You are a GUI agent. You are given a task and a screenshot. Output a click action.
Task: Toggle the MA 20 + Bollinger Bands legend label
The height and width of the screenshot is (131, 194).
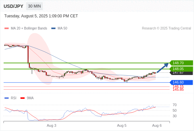29,28
